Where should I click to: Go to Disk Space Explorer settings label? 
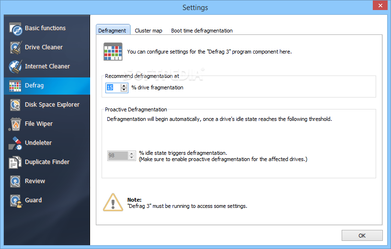[52, 105]
